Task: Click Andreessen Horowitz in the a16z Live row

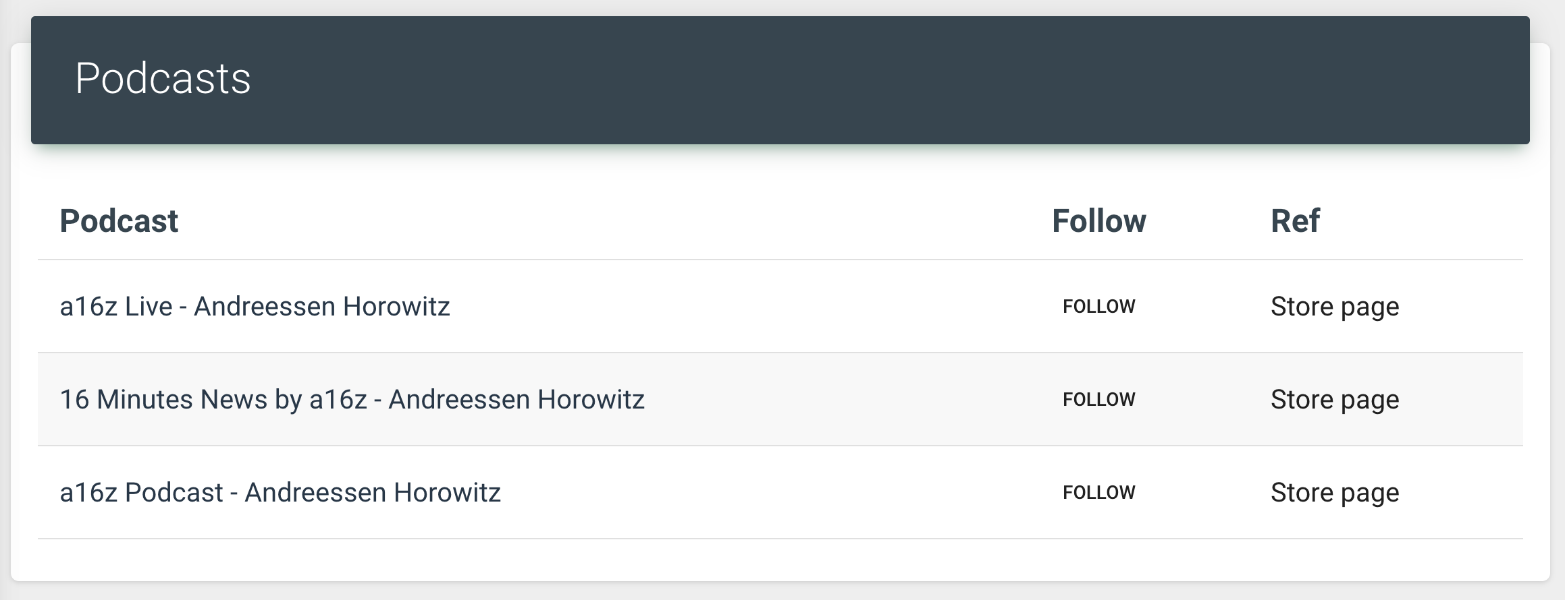Action: 322,307
